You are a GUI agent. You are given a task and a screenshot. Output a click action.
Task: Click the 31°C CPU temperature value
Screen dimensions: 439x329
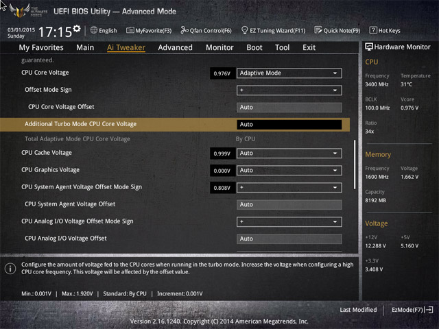(x=406, y=84)
